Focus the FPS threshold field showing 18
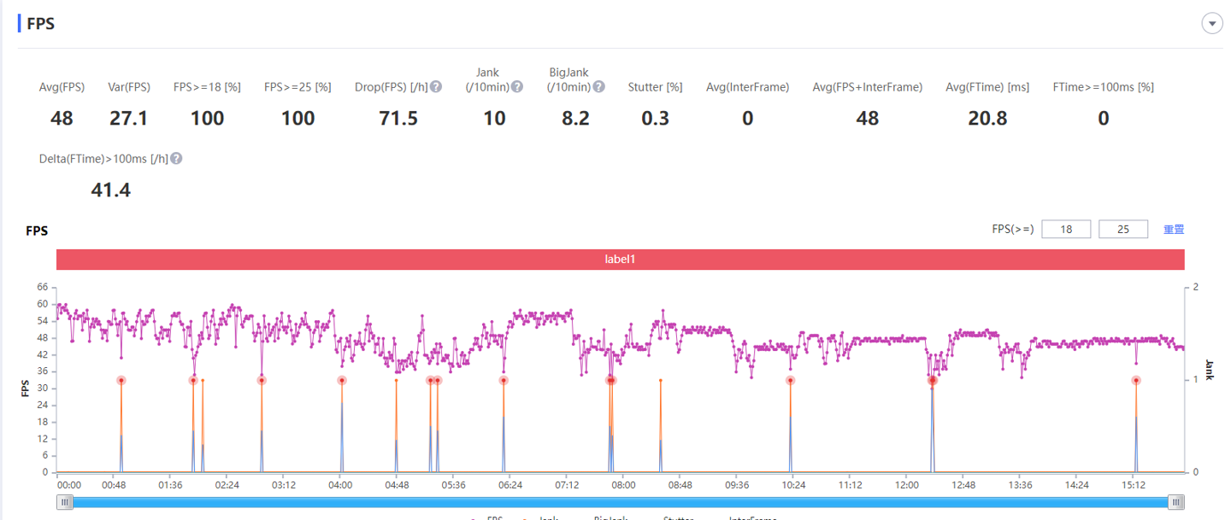The height and width of the screenshot is (520, 1231). coord(1066,229)
